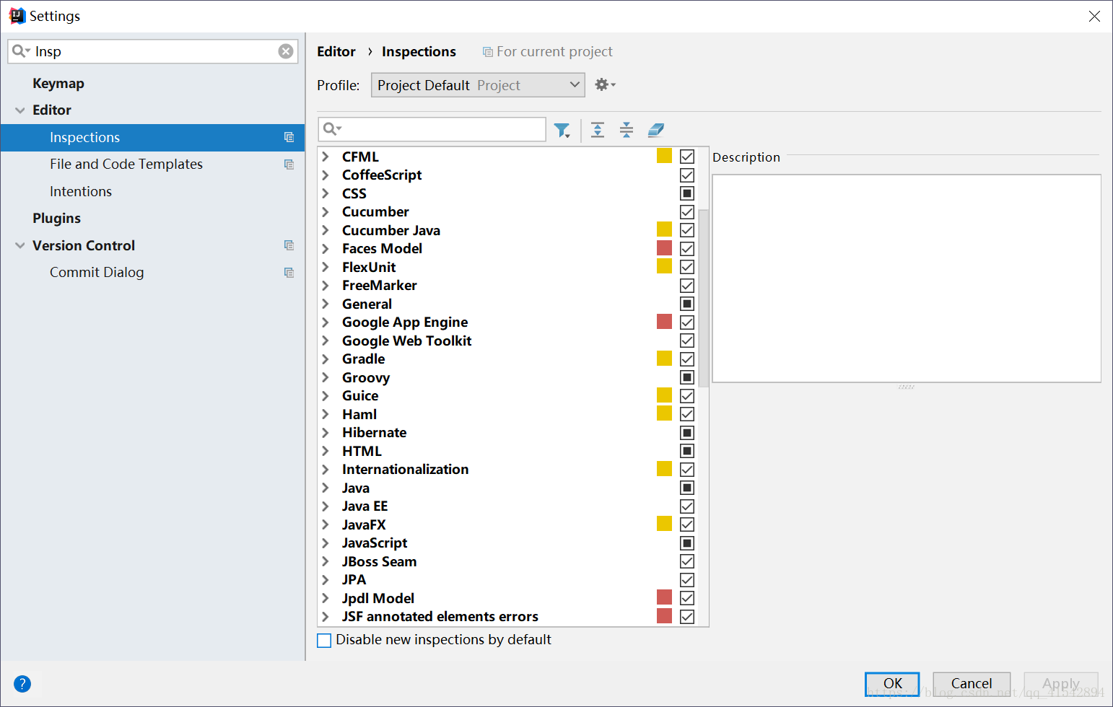Toggle the Java inspections checkbox
1113x707 pixels.
(x=687, y=488)
